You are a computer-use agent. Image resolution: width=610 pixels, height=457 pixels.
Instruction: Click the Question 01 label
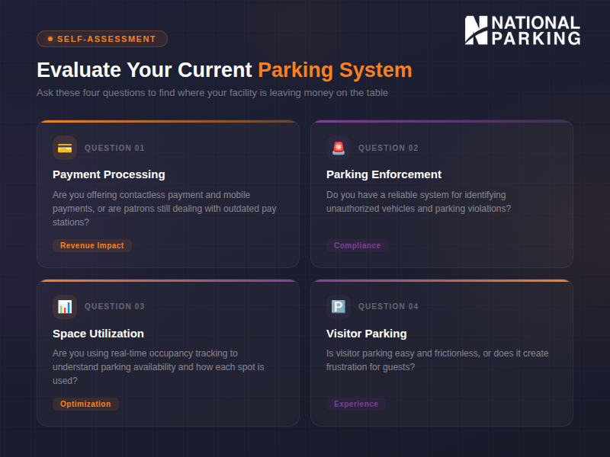[x=114, y=148]
